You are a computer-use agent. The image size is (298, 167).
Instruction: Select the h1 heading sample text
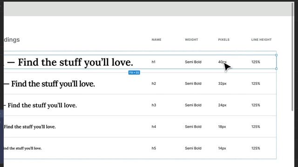pos(68,63)
